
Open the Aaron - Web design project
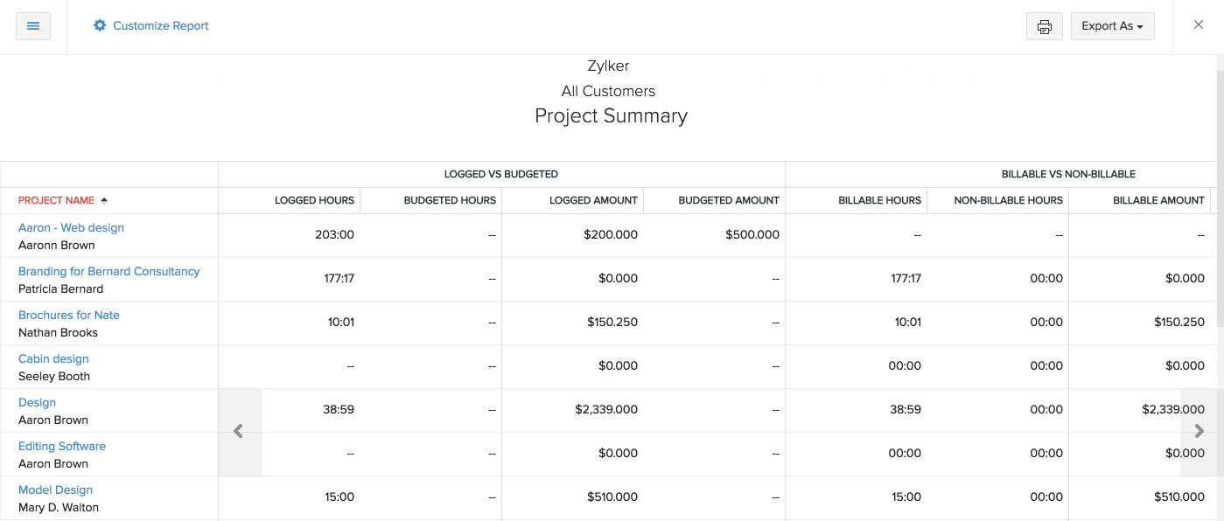(x=71, y=227)
